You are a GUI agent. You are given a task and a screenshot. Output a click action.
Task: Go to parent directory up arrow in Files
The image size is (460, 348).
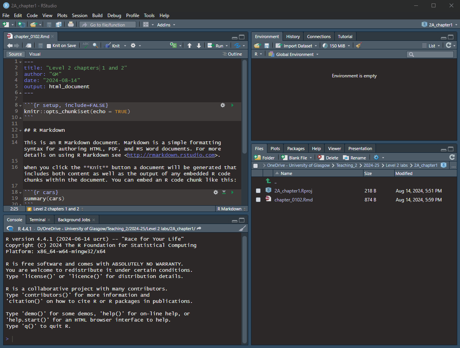pyautogui.click(x=268, y=181)
